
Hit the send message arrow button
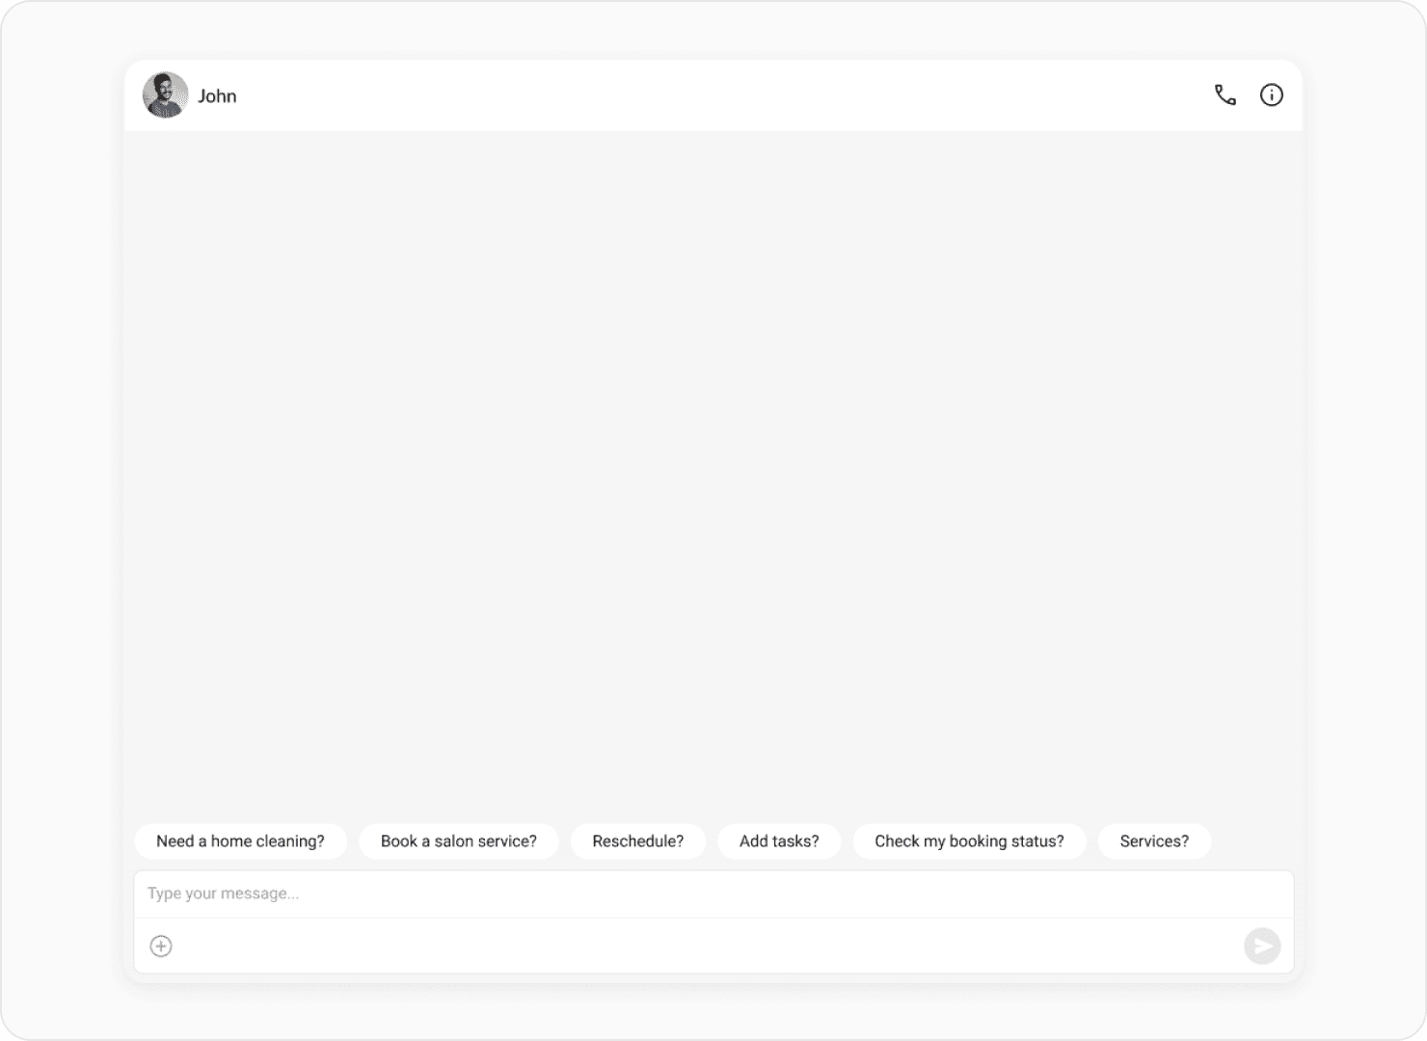pyautogui.click(x=1262, y=947)
